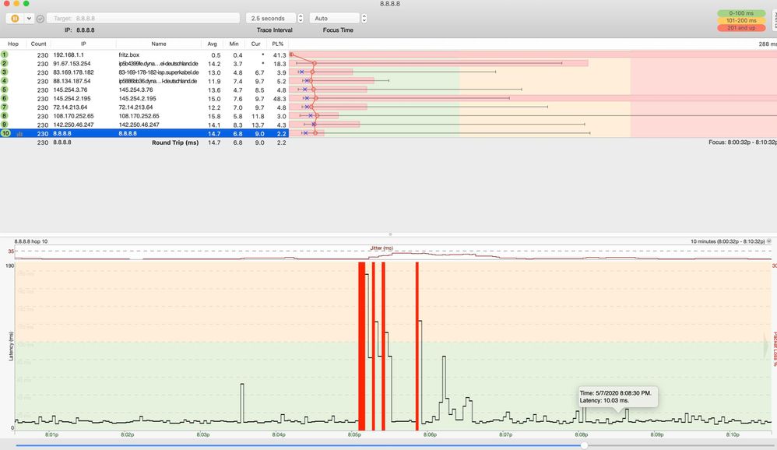Click the latency circle marker on hop 2 graph
This screenshot has width=777, height=450.
pyautogui.click(x=315, y=63)
